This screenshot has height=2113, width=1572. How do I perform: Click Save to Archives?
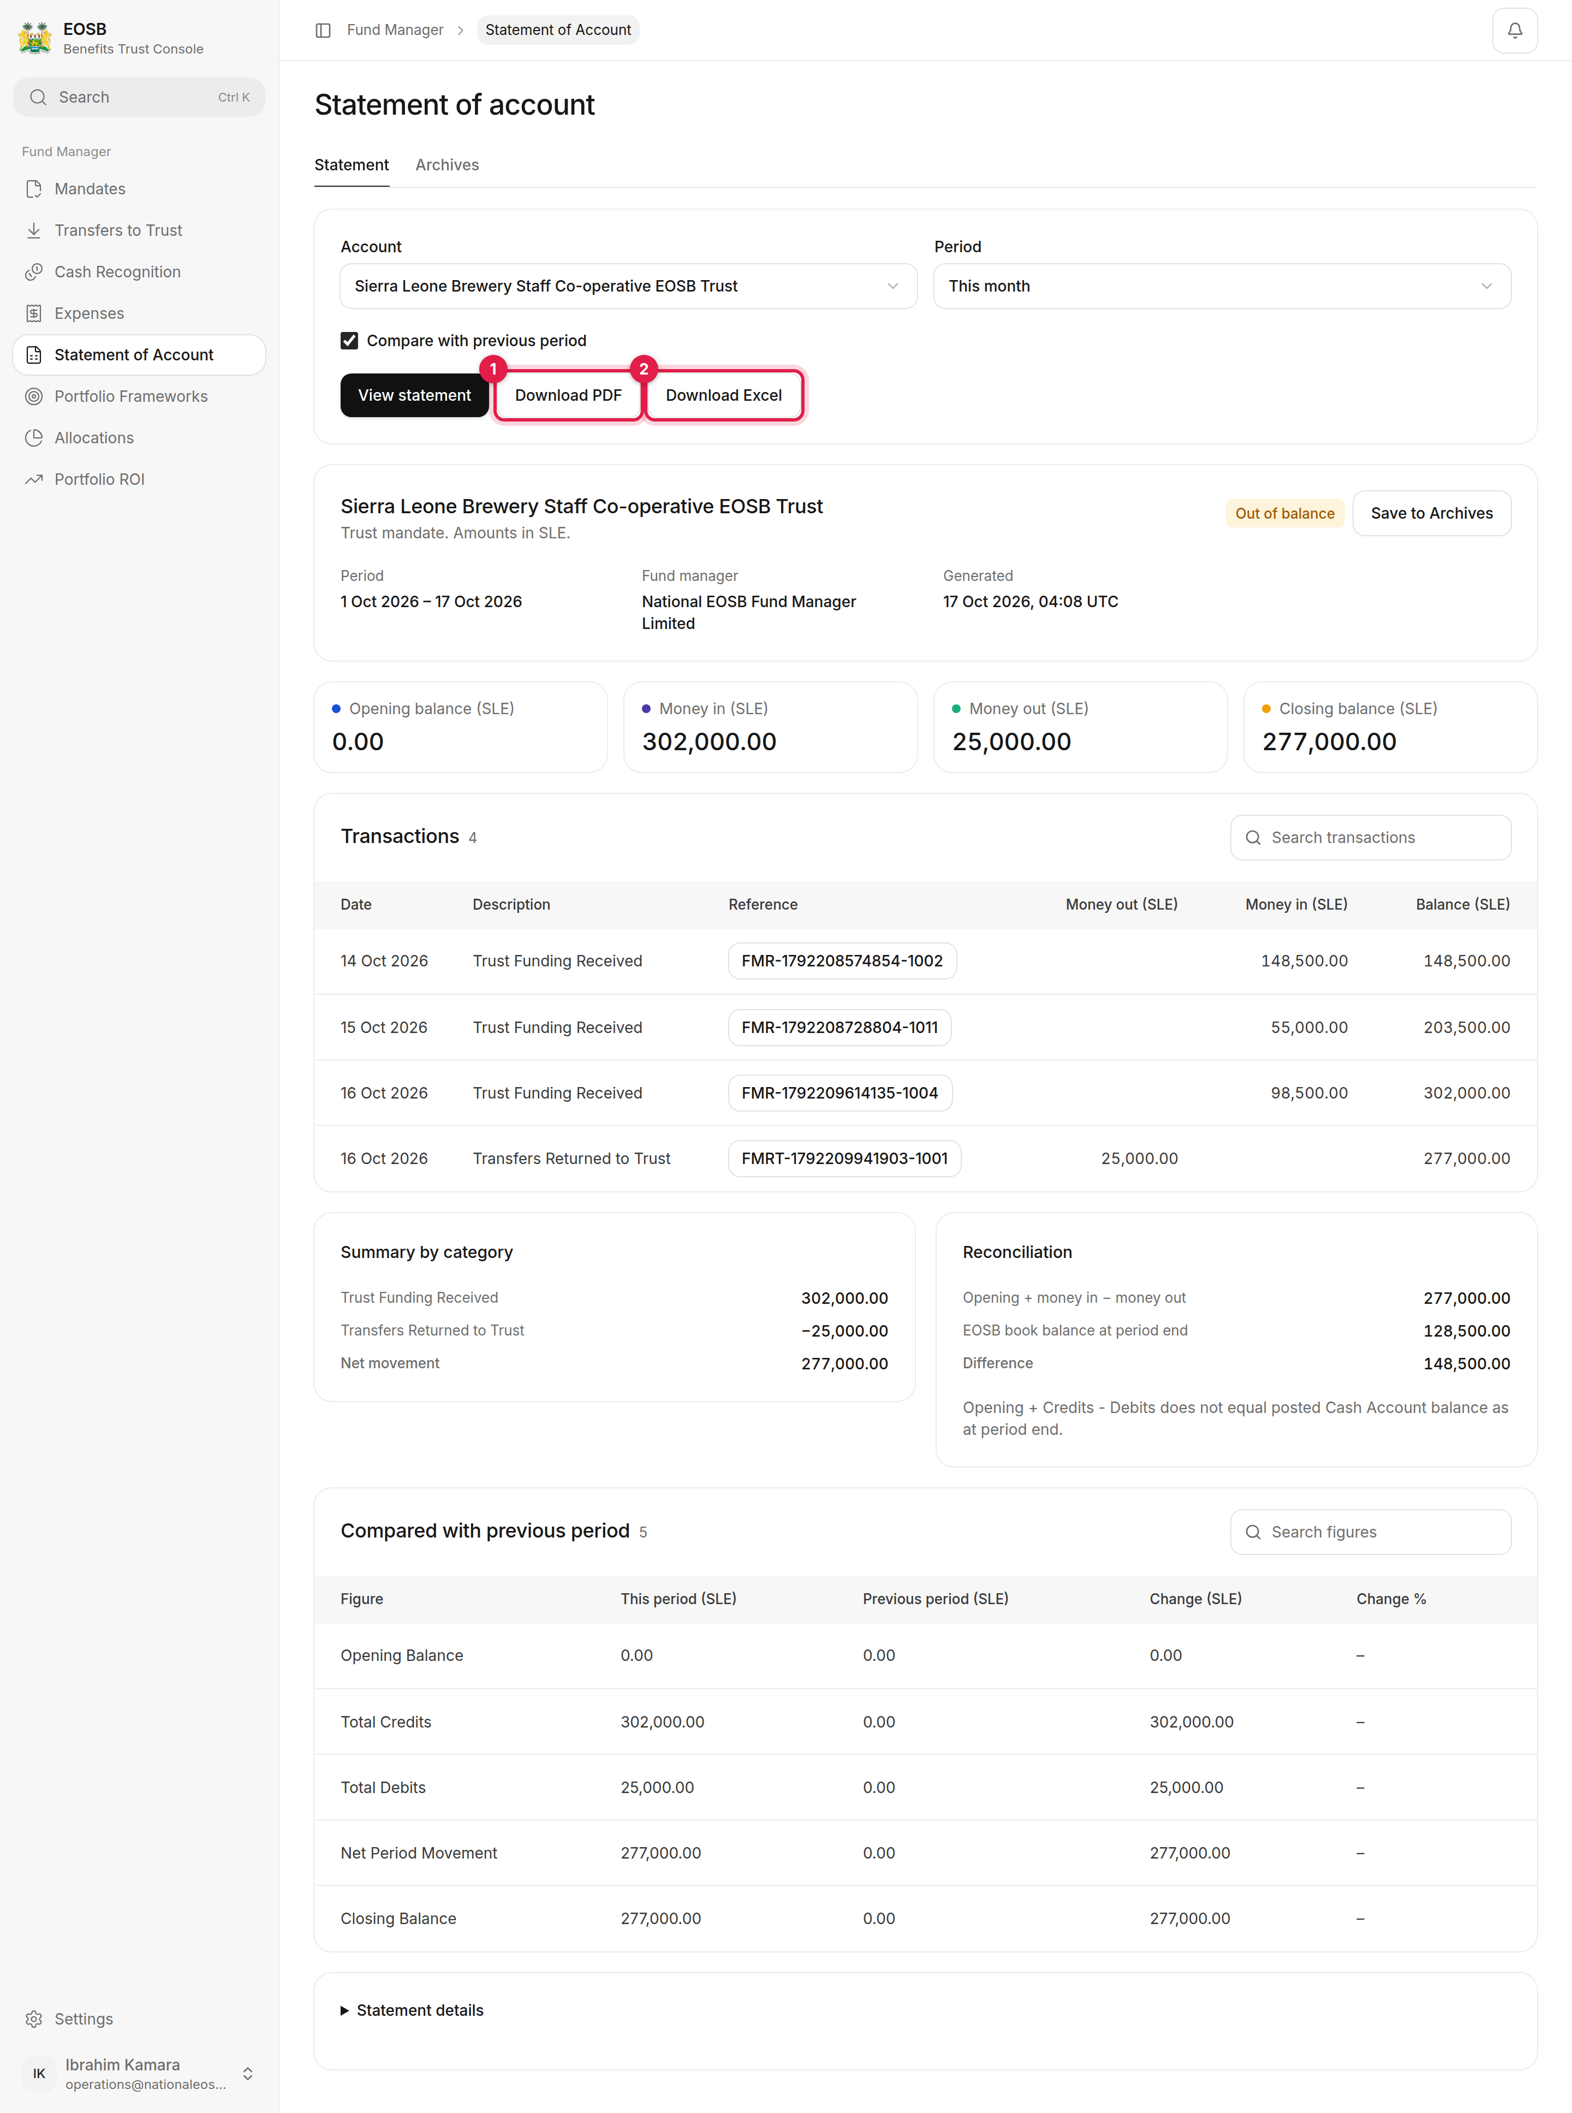(x=1431, y=513)
